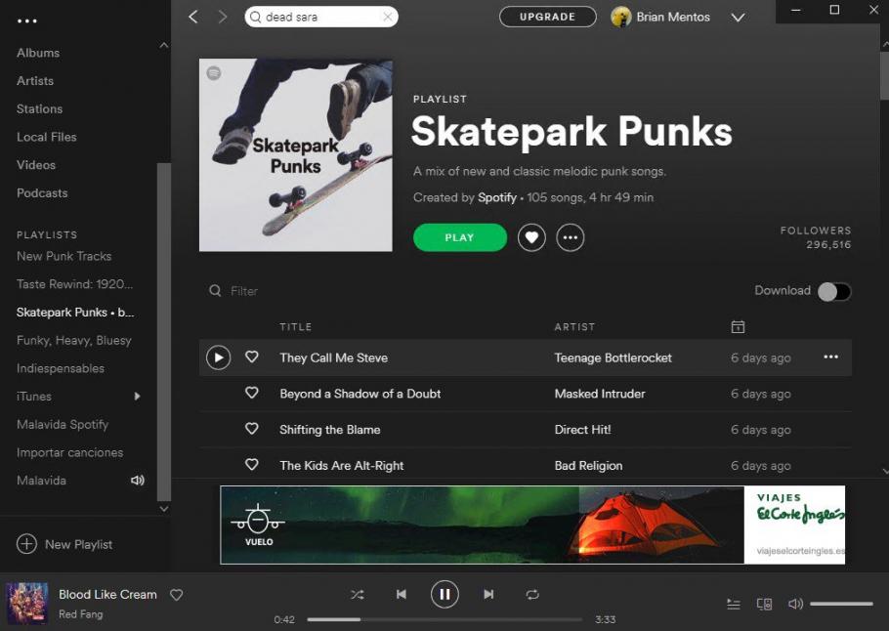Click the UPGRADE button
Image resolution: width=889 pixels, height=631 pixels.
547,17
